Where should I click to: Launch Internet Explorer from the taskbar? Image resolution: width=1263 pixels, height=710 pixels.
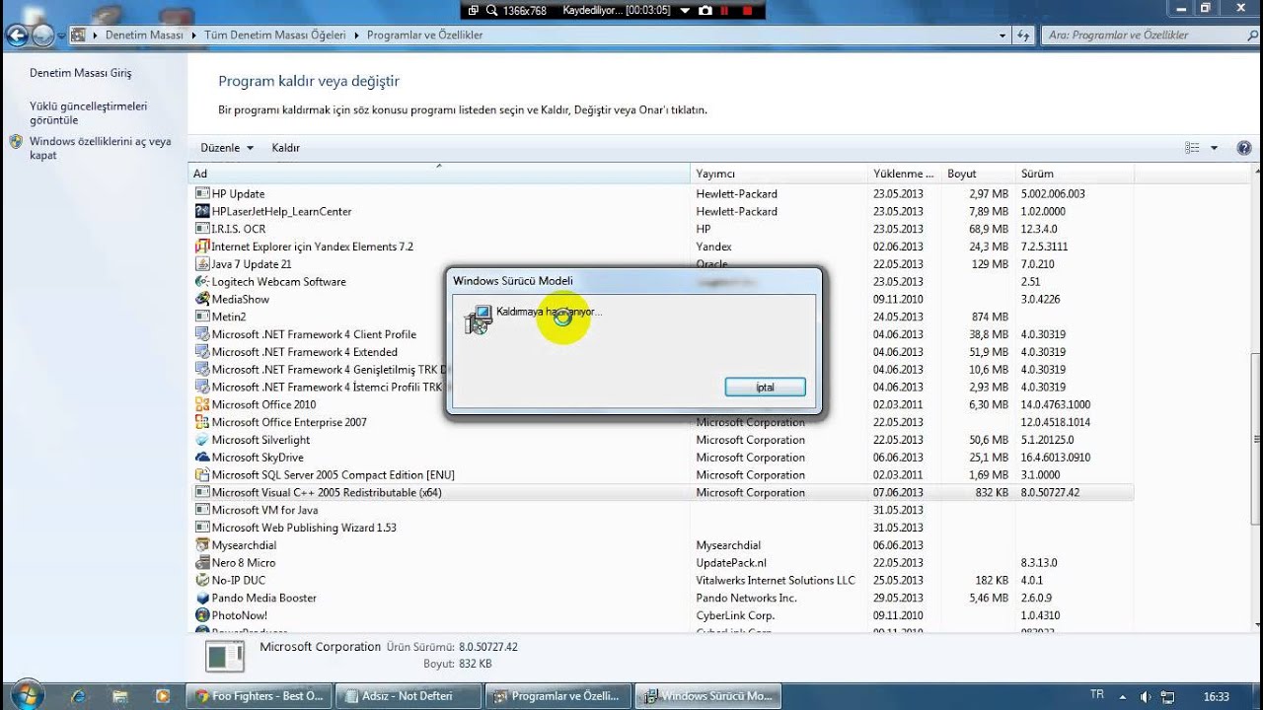click(78, 695)
